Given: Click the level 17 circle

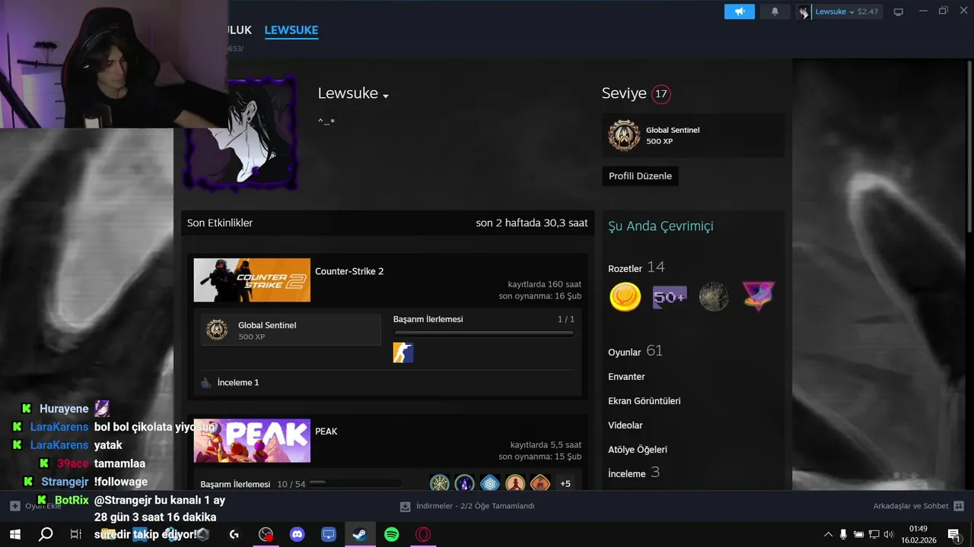Looking at the screenshot, I should pos(661,94).
